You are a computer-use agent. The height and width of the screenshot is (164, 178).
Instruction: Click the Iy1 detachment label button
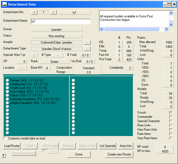click(x=74, y=13)
